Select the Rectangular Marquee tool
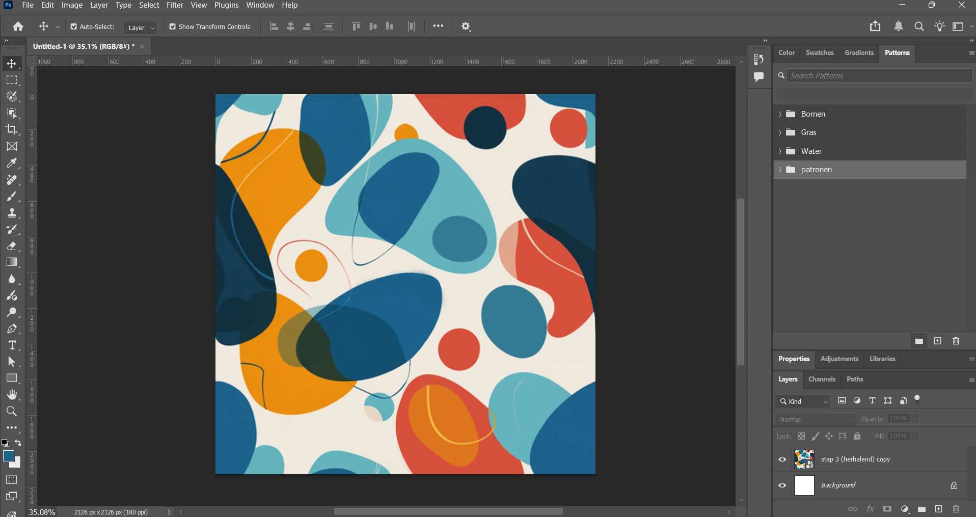Image resolution: width=976 pixels, height=517 pixels. pyautogui.click(x=11, y=80)
